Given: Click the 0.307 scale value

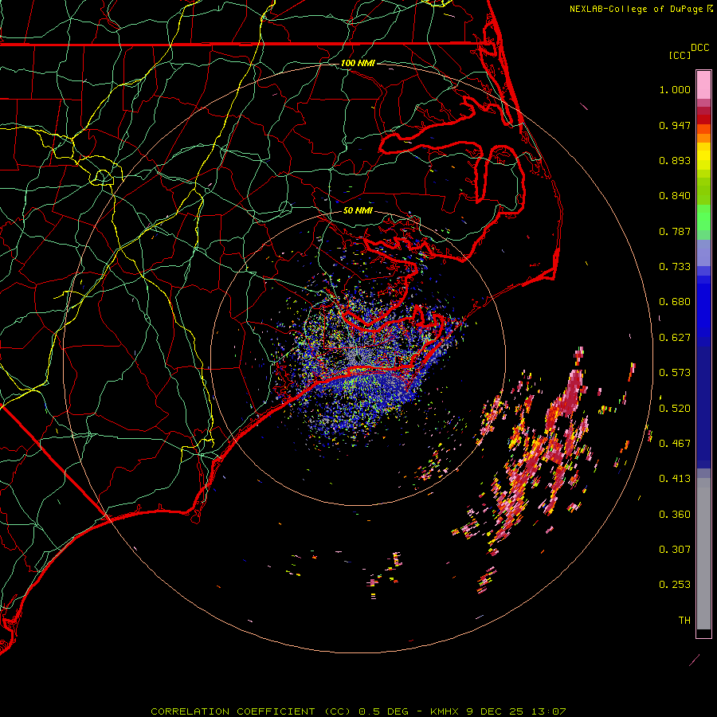Looking at the screenshot, I should [x=675, y=550].
